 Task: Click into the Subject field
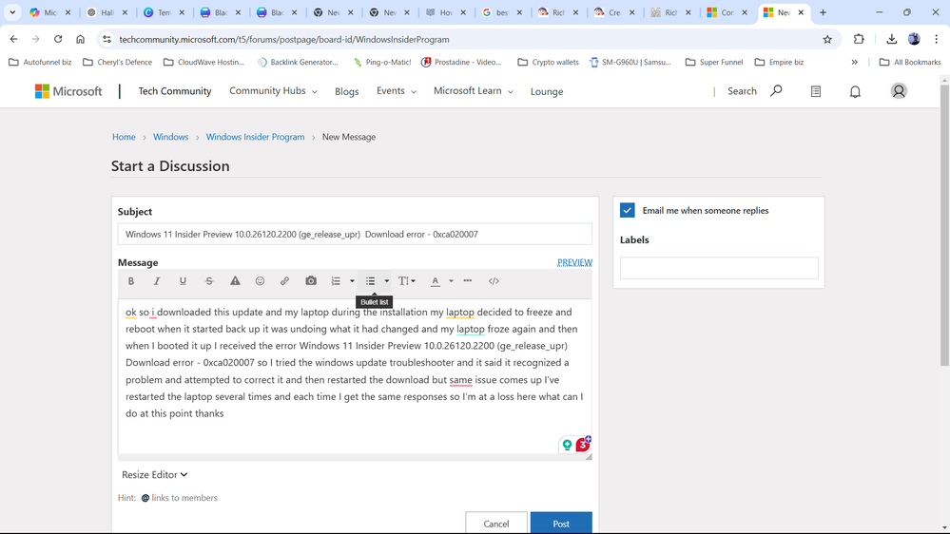coord(355,235)
